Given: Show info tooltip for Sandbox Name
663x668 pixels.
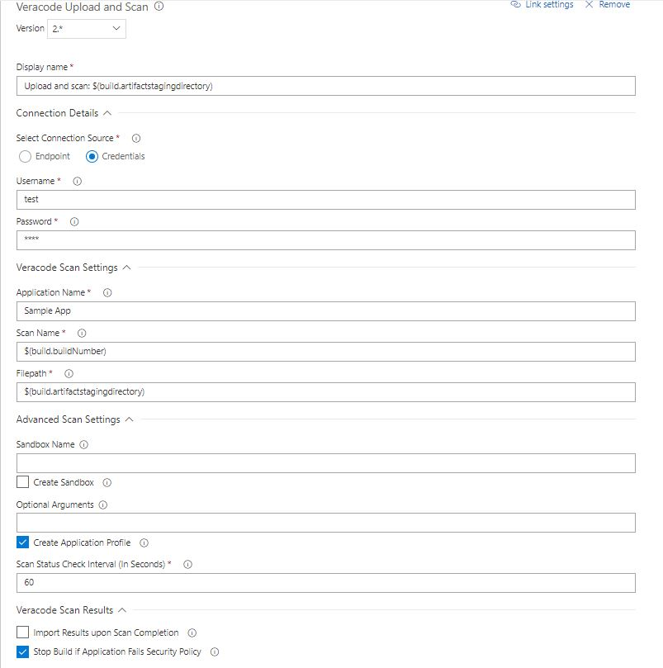Looking at the screenshot, I should pos(84,444).
